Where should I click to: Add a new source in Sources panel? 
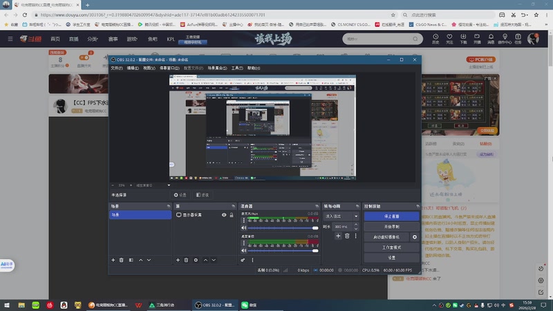[x=178, y=261]
